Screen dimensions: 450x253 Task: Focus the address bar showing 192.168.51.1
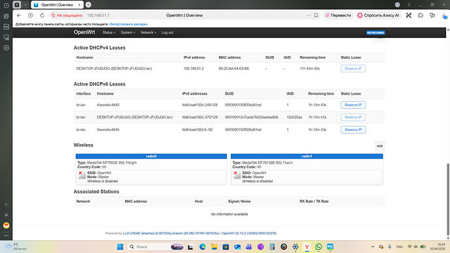click(x=98, y=15)
